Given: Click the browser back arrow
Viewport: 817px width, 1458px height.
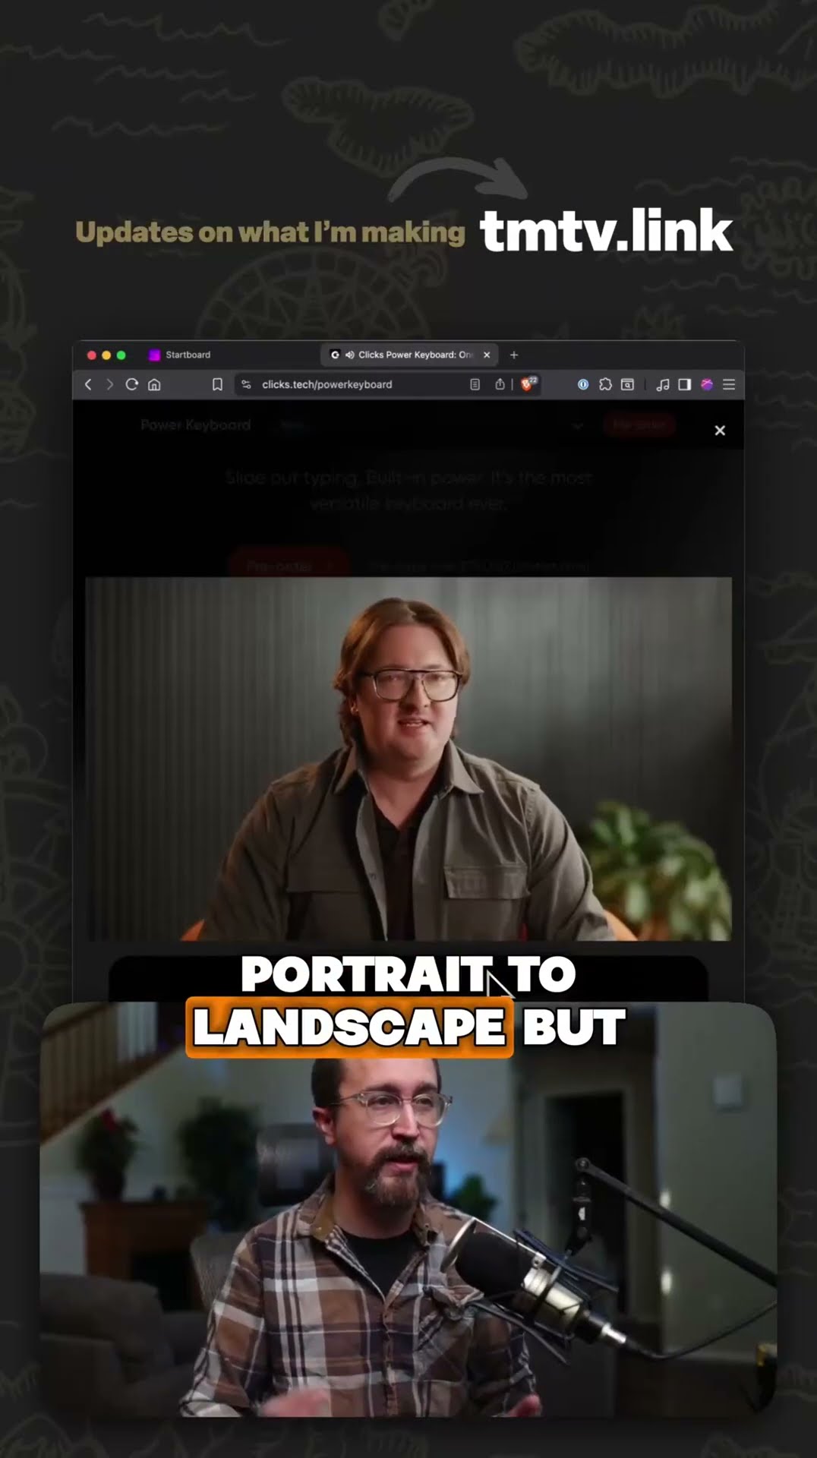Looking at the screenshot, I should [88, 384].
